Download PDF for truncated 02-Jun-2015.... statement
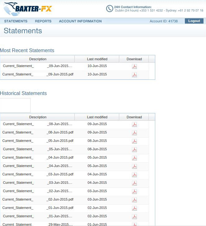This screenshot has height=226, width=206. (134, 192)
